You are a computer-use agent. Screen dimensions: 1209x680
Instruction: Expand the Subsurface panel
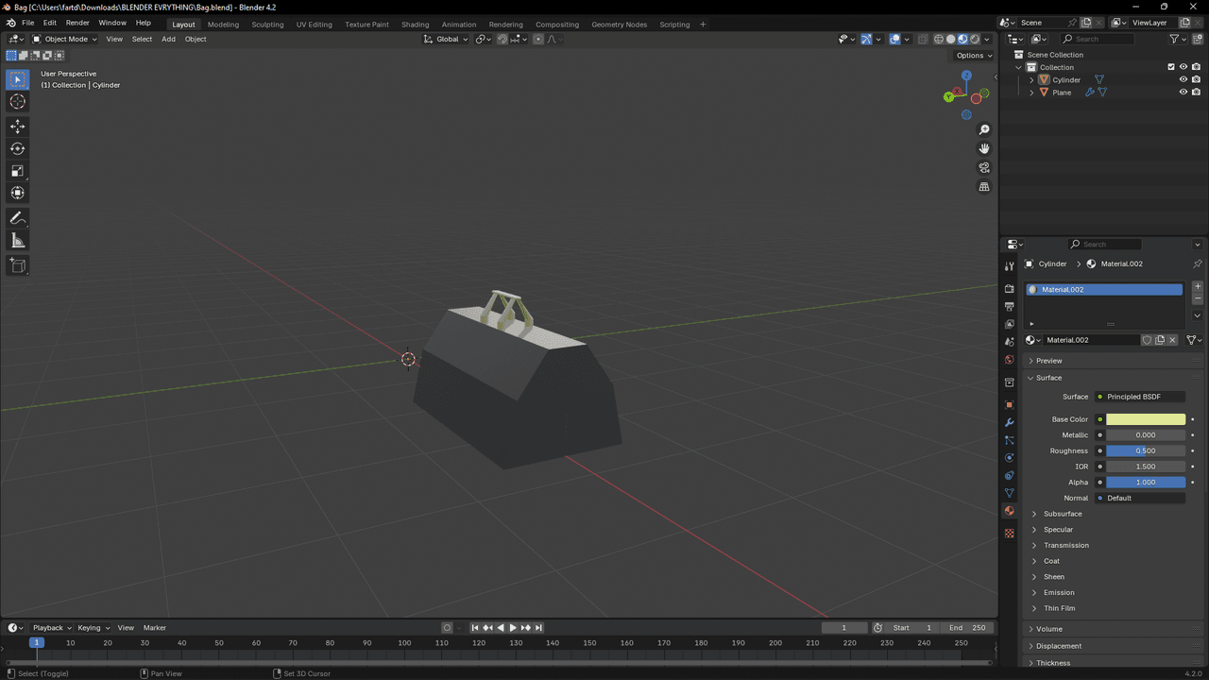[1063, 514]
